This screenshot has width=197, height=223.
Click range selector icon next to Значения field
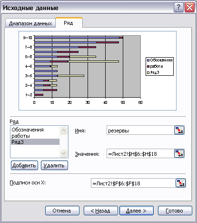click(179, 153)
